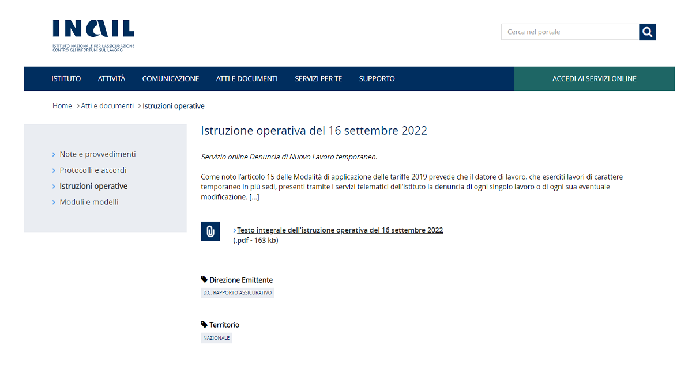
Task: Open the COMUNICAZIONE menu
Action: coord(171,79)
